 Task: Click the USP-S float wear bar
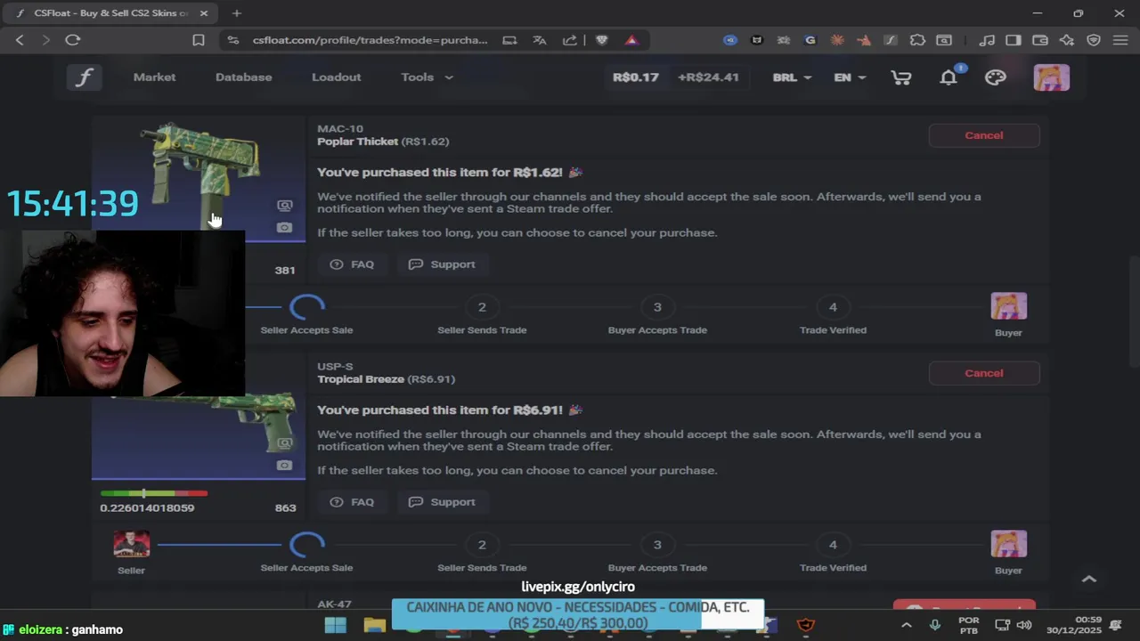click(154, 493)
